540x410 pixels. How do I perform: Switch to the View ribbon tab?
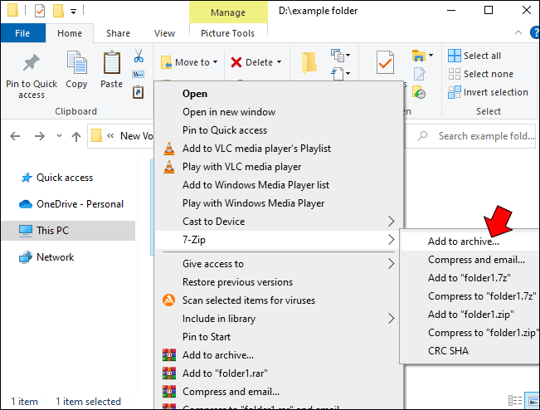tap(164, 33)
